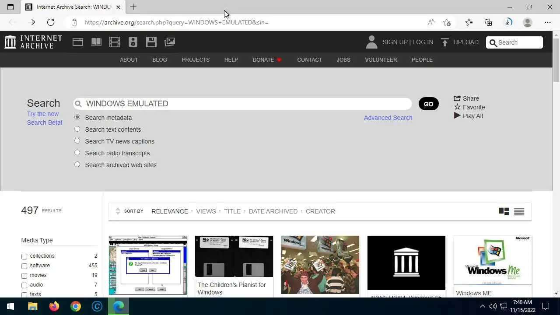Screen dimensions: 560x315
Task: Click the top-right Search box
Action: point(514,42)
